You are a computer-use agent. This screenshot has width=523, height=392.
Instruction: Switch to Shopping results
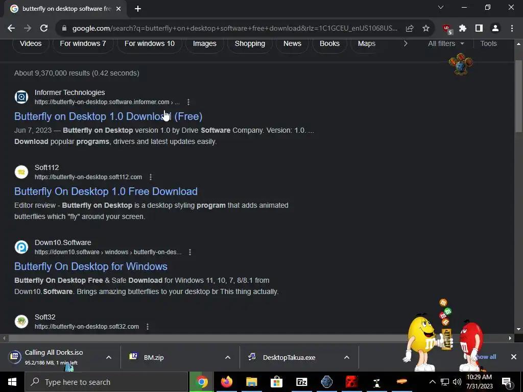pos(250,44)
